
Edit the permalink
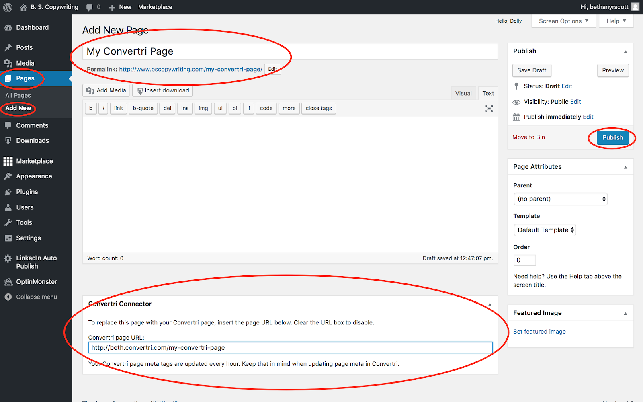pyautogui.click(x=273, y=69)
